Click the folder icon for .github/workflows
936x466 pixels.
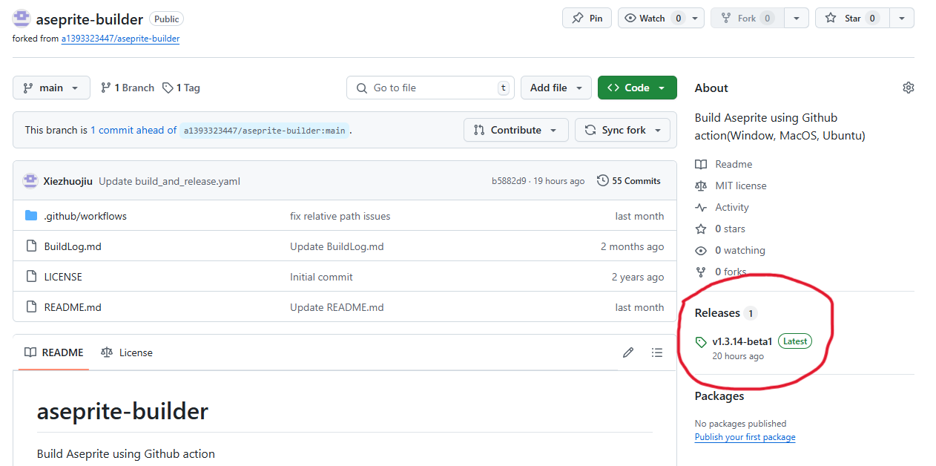(31, 216)
